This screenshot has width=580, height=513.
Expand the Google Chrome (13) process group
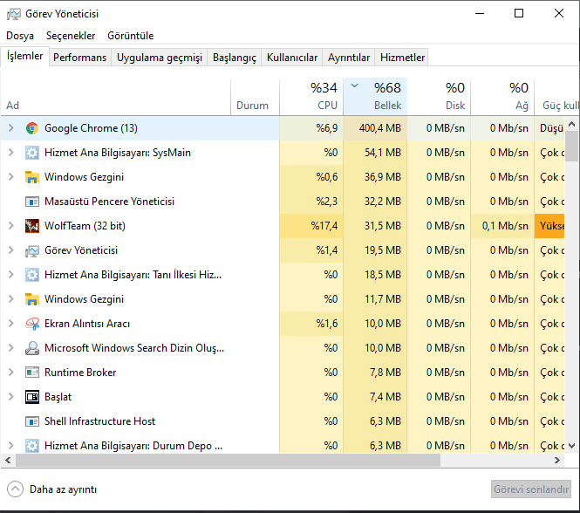click(11, 128)
